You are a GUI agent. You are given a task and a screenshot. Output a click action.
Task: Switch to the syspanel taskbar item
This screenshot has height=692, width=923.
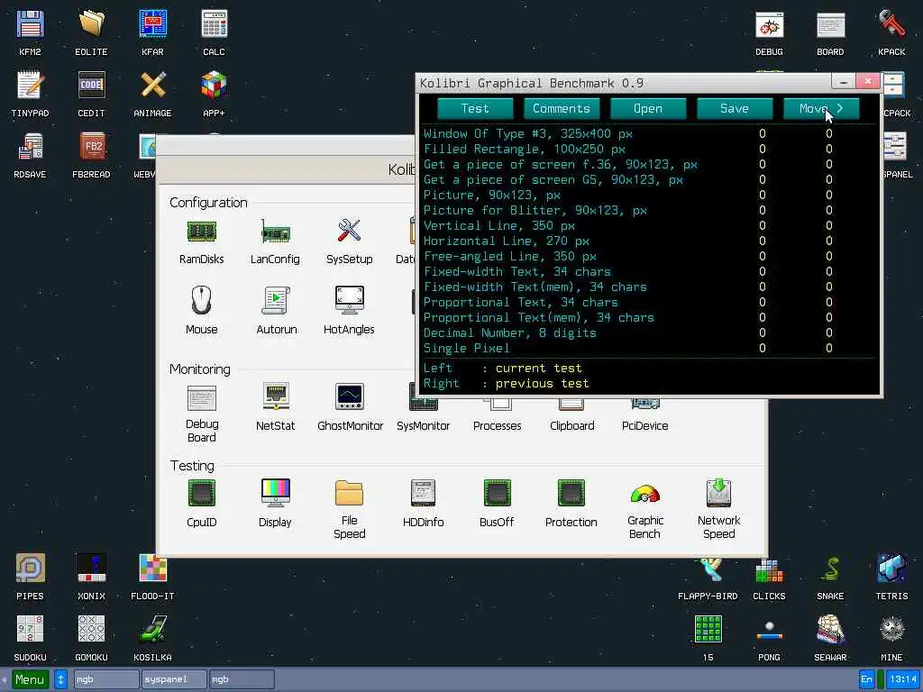click(174, 679)
